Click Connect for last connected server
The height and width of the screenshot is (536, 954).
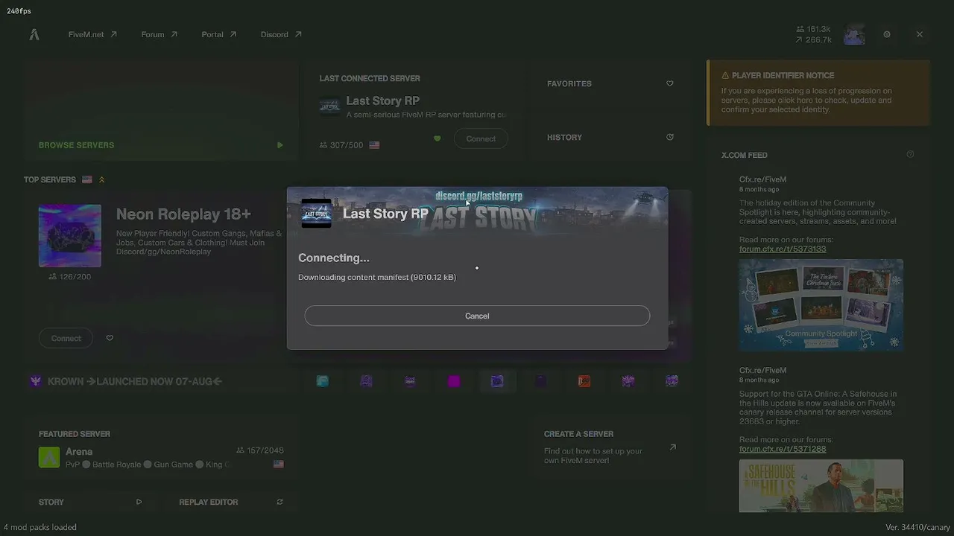pyautogui.click(x=481, y=138)
